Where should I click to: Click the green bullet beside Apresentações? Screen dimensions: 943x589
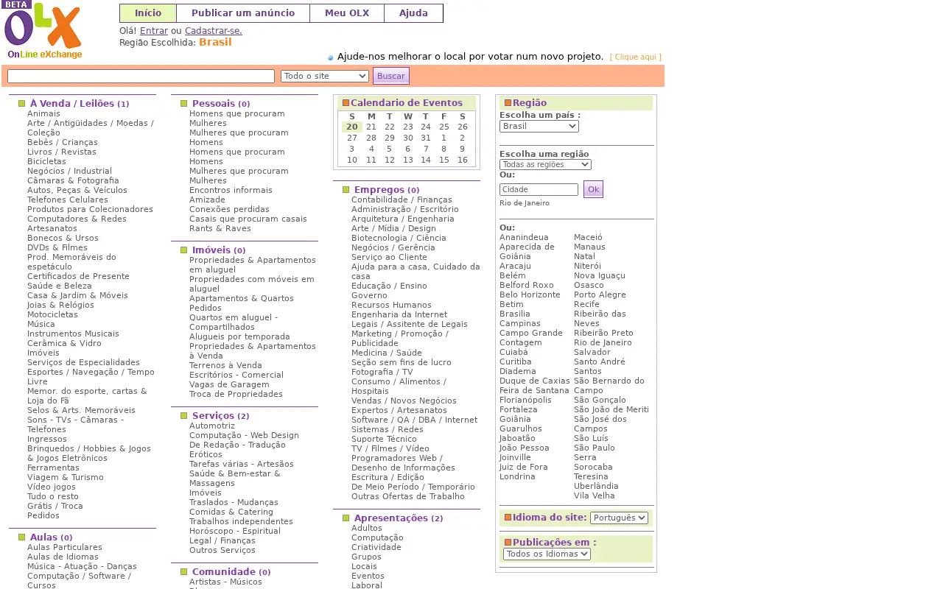[346, 518]
